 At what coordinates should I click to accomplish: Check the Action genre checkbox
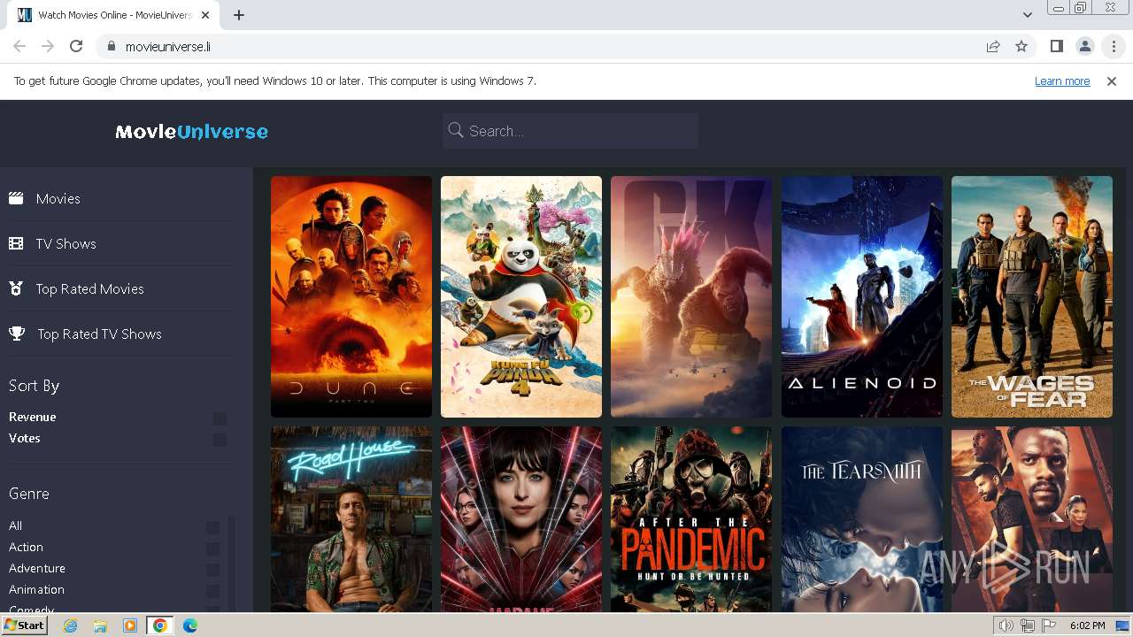[212, 549]
